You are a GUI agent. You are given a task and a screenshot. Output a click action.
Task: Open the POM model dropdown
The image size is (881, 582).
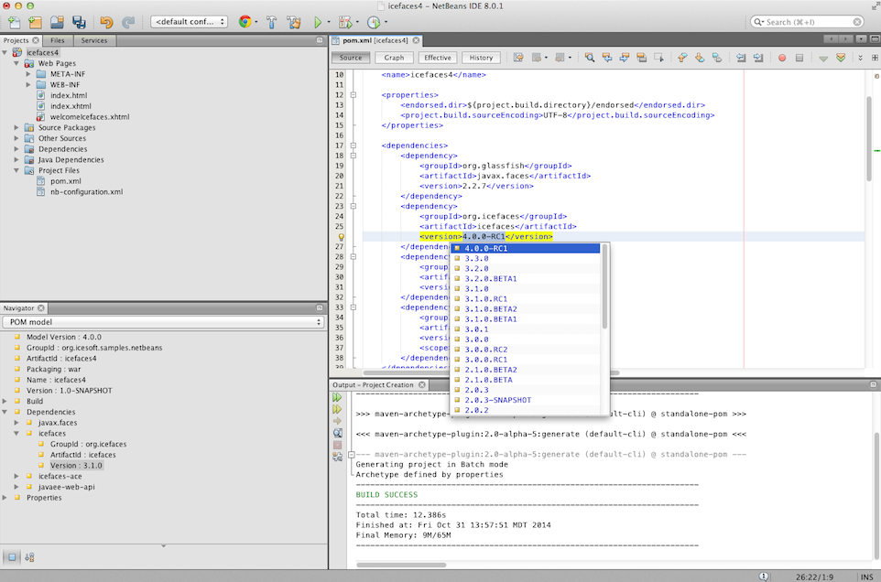[x=163, y=322]
